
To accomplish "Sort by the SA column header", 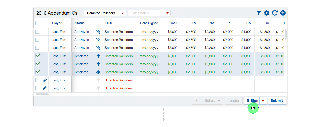I will 249,23.
